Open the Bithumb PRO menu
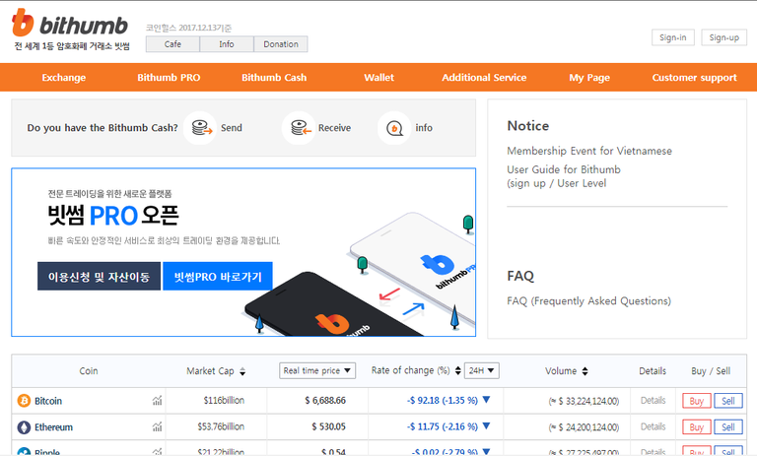757x456 pixels. [169, 77]
